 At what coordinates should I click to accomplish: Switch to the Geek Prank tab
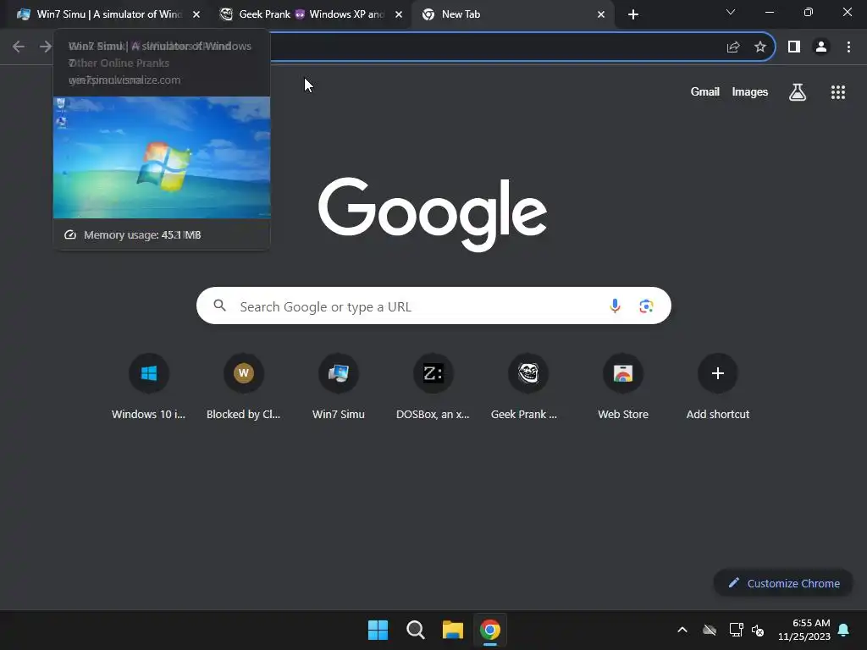pyautogui.click(x=310, y=14)
